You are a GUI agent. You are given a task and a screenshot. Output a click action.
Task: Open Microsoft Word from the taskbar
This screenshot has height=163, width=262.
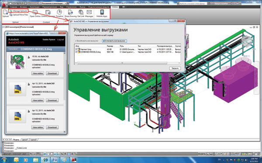click(55, 160)
